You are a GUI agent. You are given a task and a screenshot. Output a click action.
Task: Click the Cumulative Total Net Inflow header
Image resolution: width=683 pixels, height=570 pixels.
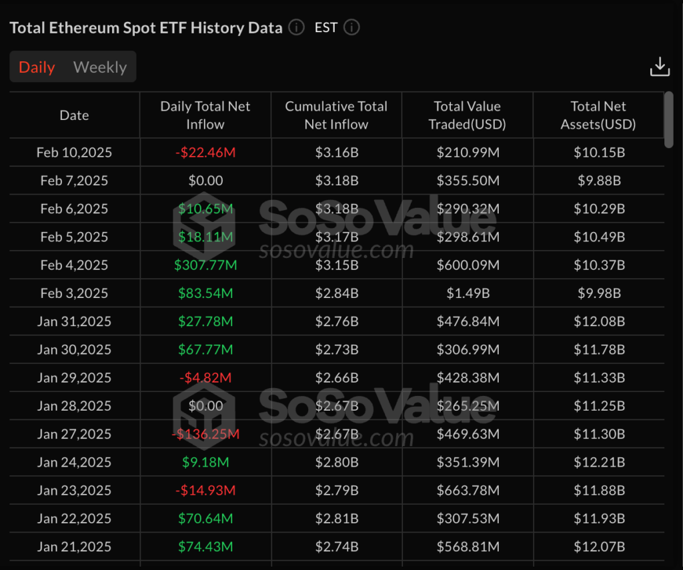[336, 115]
